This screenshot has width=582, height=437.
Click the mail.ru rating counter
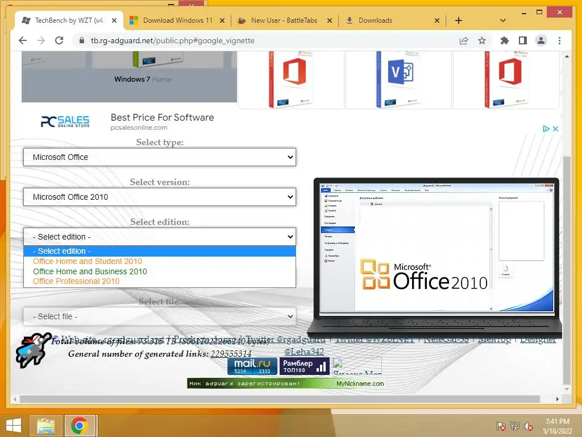[252, 366]
